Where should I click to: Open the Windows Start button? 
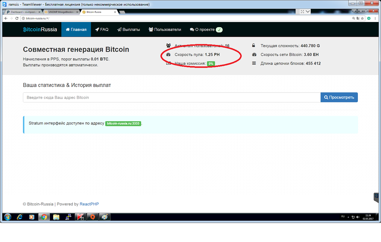7,217
